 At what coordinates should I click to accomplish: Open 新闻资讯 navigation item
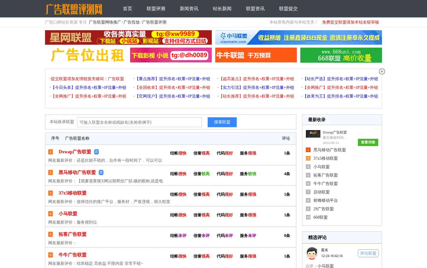189,9
